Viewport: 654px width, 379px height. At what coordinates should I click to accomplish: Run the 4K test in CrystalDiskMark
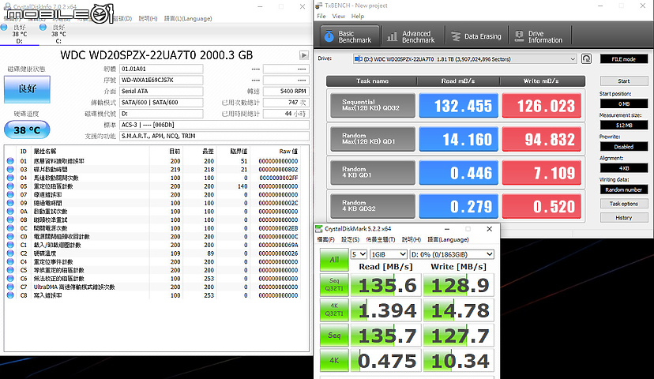point(334,360)
